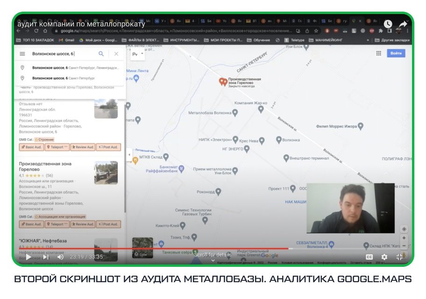The height and width of the screenshot is (299, 426).
Task: Click the Maps search magnifier icon
Action: [101, 54]
